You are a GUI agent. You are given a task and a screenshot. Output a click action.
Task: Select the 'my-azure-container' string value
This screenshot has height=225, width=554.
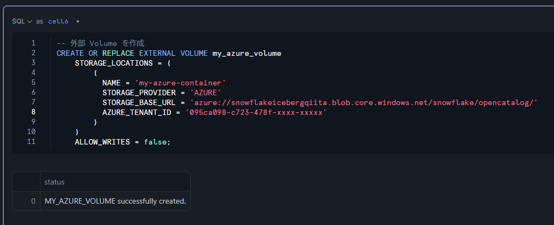[180, 83]
